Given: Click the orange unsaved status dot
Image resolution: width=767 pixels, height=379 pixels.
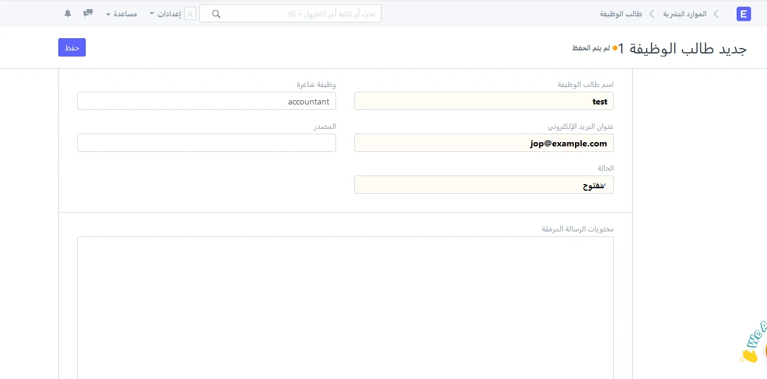Looking at the screenshot, I should 615,48.
